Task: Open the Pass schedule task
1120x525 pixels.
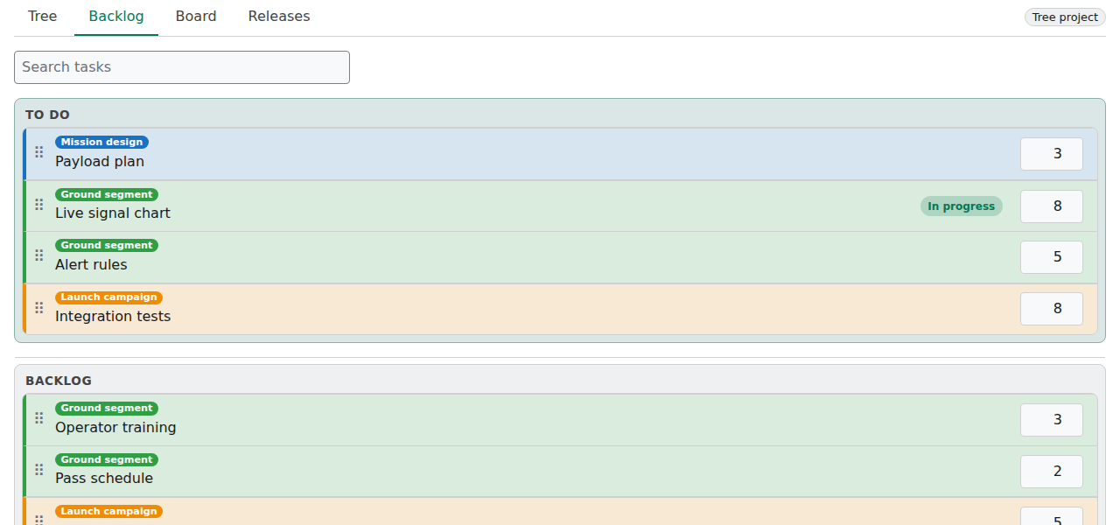Action: [x=104, y=479]
